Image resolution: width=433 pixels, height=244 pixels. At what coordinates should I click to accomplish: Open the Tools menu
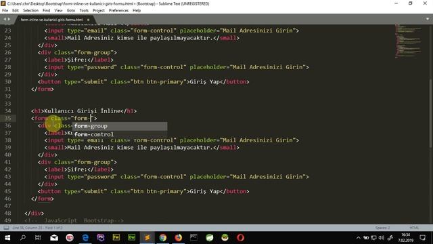pyautogui.click(x=84, y=11)
